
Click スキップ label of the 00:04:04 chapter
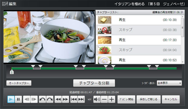click(x=126, y=50)
